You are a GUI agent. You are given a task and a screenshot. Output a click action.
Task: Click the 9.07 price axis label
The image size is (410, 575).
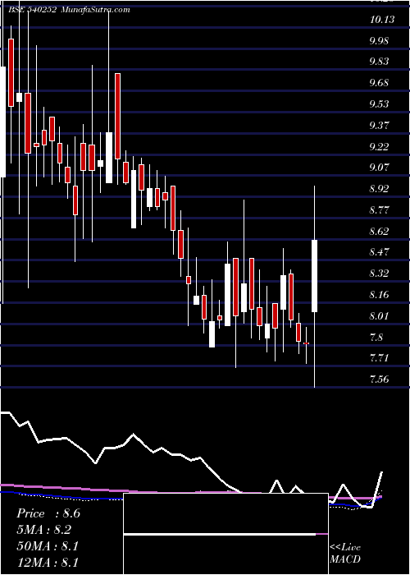coord(379,168)
